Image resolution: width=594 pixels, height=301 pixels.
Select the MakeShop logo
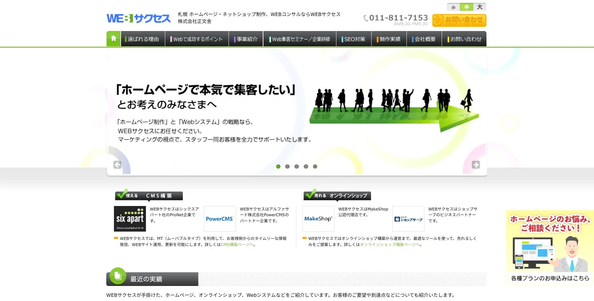pyautogui.click(x=318, y=218)
